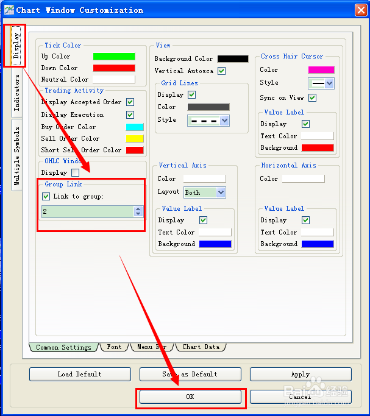Change the black Background Color swatch
Screen dimensions: 370x416
tap(233, 58)
